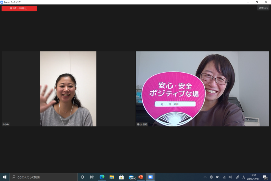The height and width of the screenshot is (181, 271).
Task: Click the red recording pause button
Action: [x=19, y=9]
